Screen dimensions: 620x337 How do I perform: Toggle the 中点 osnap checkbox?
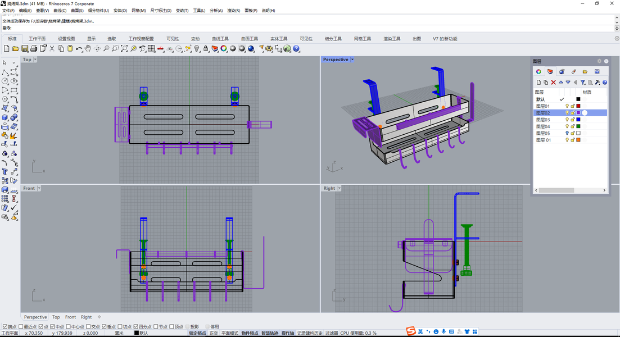pyautogui.click(x=52, y=326)
